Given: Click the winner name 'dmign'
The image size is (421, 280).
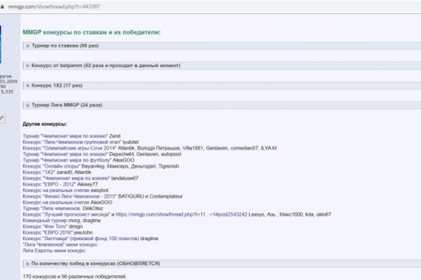Looking at the screenshot, I should [76, 226].
